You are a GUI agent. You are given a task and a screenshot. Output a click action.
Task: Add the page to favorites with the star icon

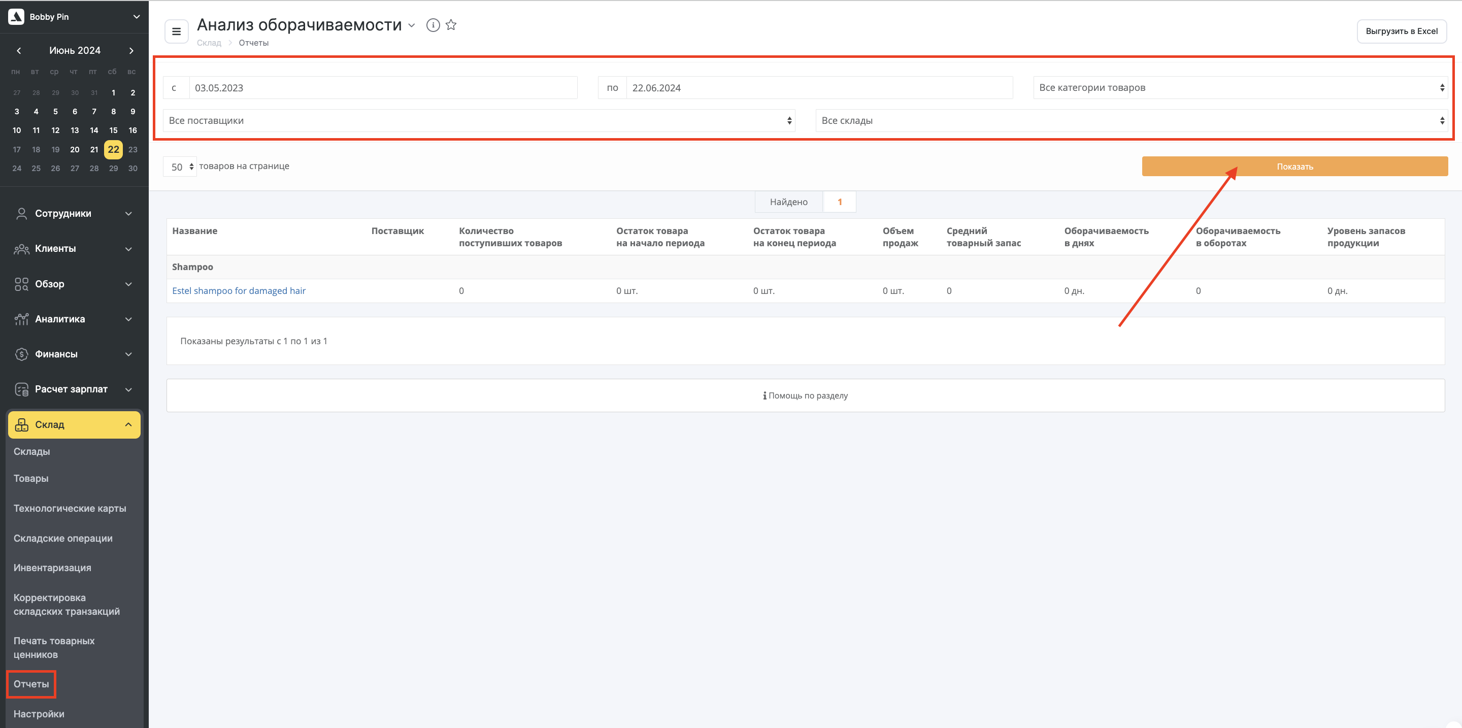pos(451,25)
